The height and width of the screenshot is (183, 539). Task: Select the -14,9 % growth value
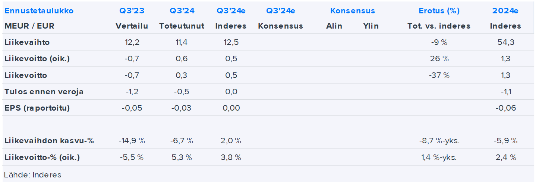tap(132, 141)
